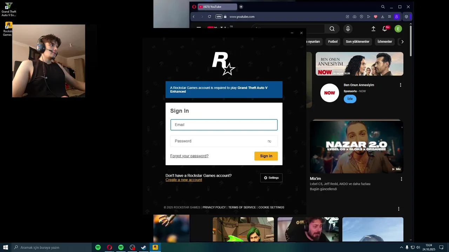Viewport: 449px width, 252px height.
Task: Click the browser forward arrow
Action: click(202, 16)
